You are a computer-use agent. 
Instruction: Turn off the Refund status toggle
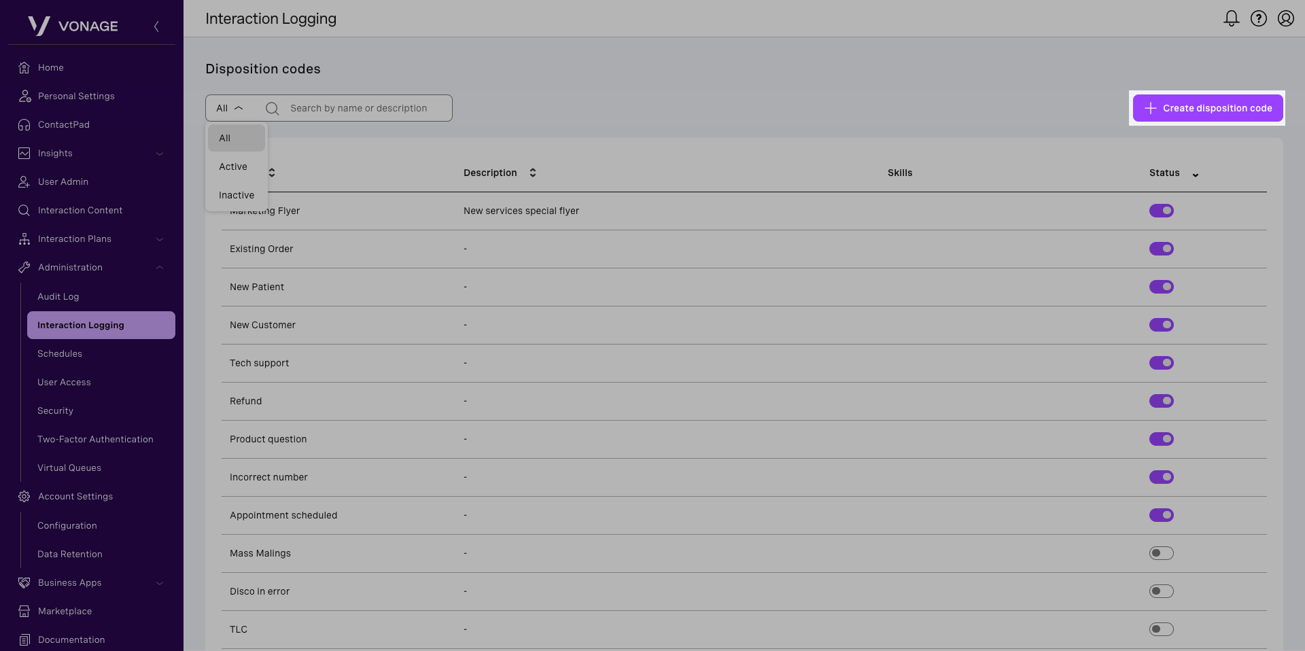pyautogui.click(x=1161, y=401)
